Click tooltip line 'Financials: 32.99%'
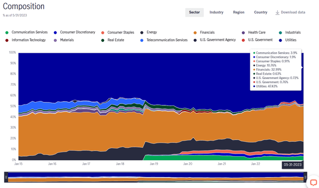 click(267, 70)
